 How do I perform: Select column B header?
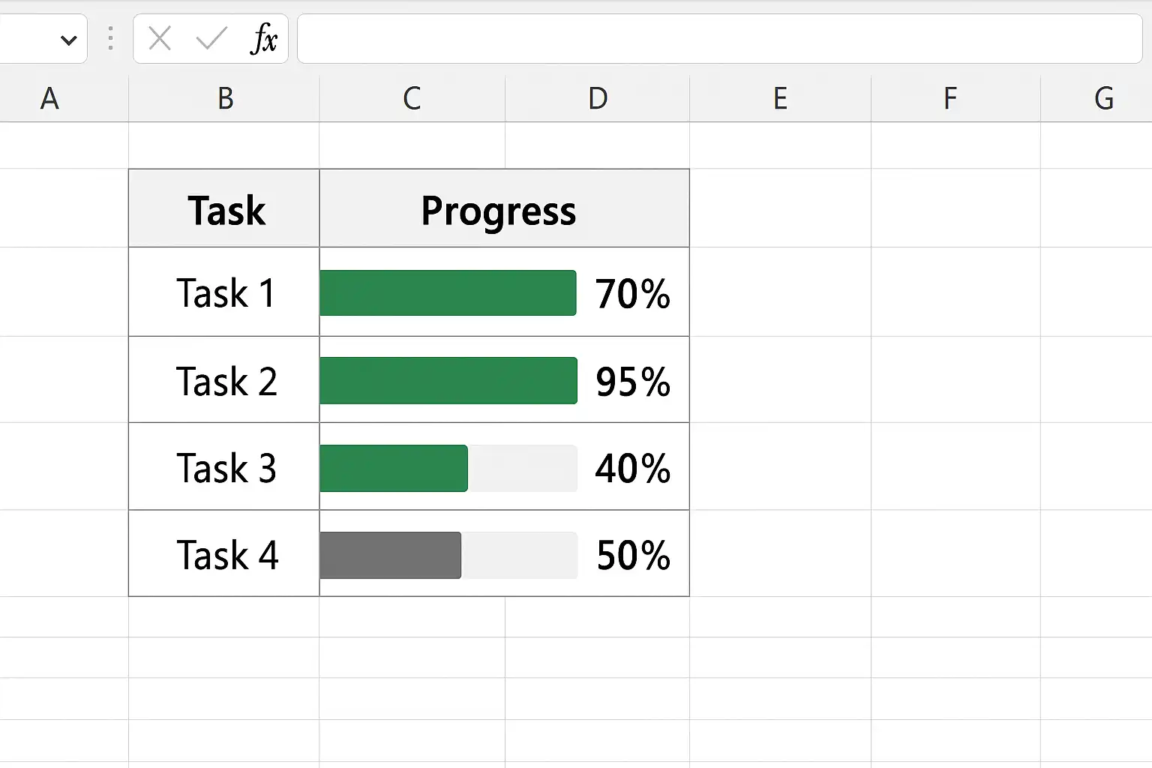[225, 98]
